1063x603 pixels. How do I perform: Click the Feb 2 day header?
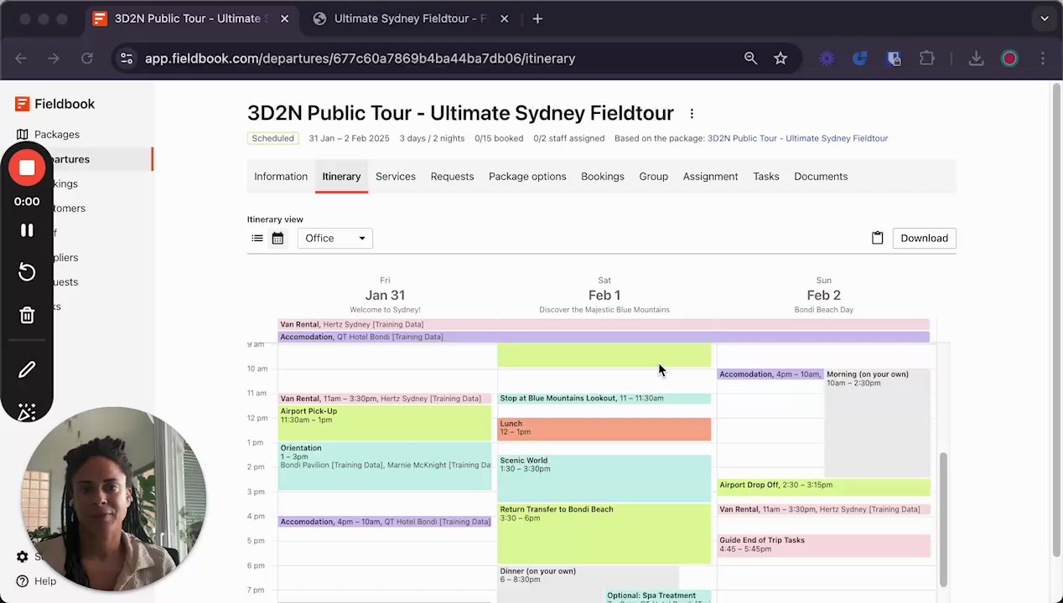pyautogui.click(x=823, y=296)
